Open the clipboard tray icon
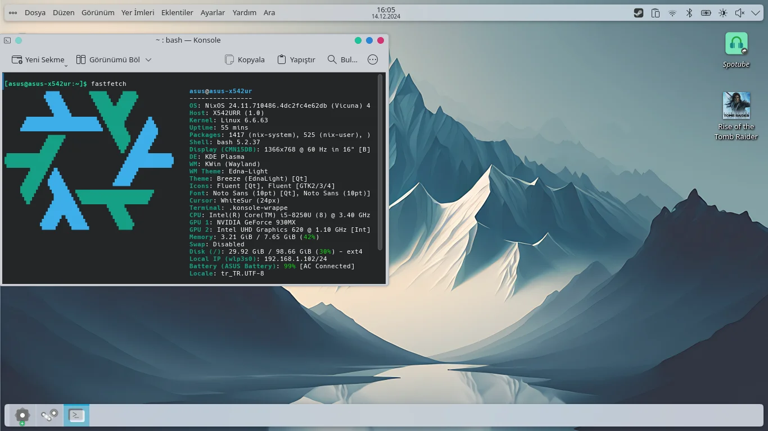This screenshot has width=768, height=431. (x=656, y=13)
